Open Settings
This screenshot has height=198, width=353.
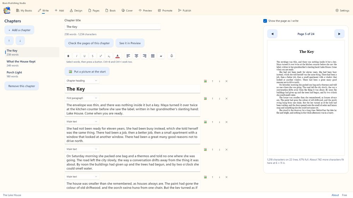342,11
